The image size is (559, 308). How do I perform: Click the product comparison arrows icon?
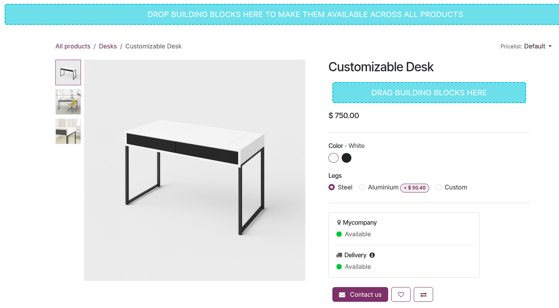(423, 294)
